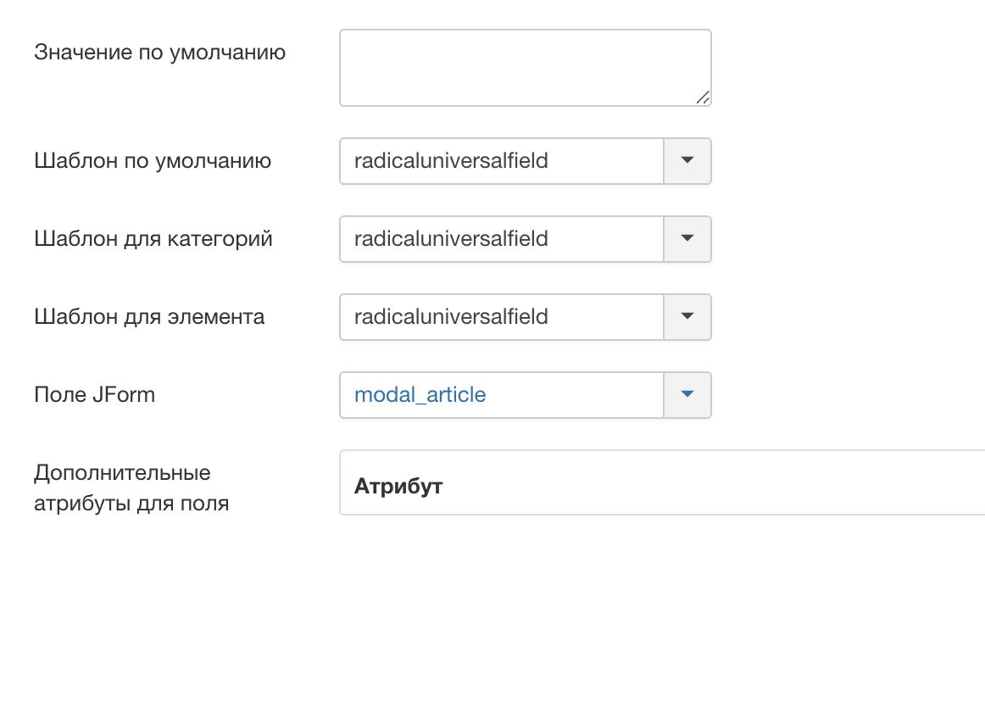The image size is (985, 702).
Task: Select the Шаблон для категорий label
Action: tap(153, 239)
